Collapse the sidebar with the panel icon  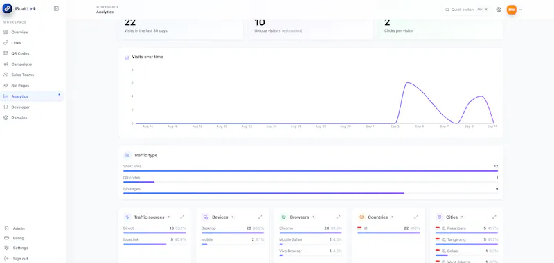[56, 9]
